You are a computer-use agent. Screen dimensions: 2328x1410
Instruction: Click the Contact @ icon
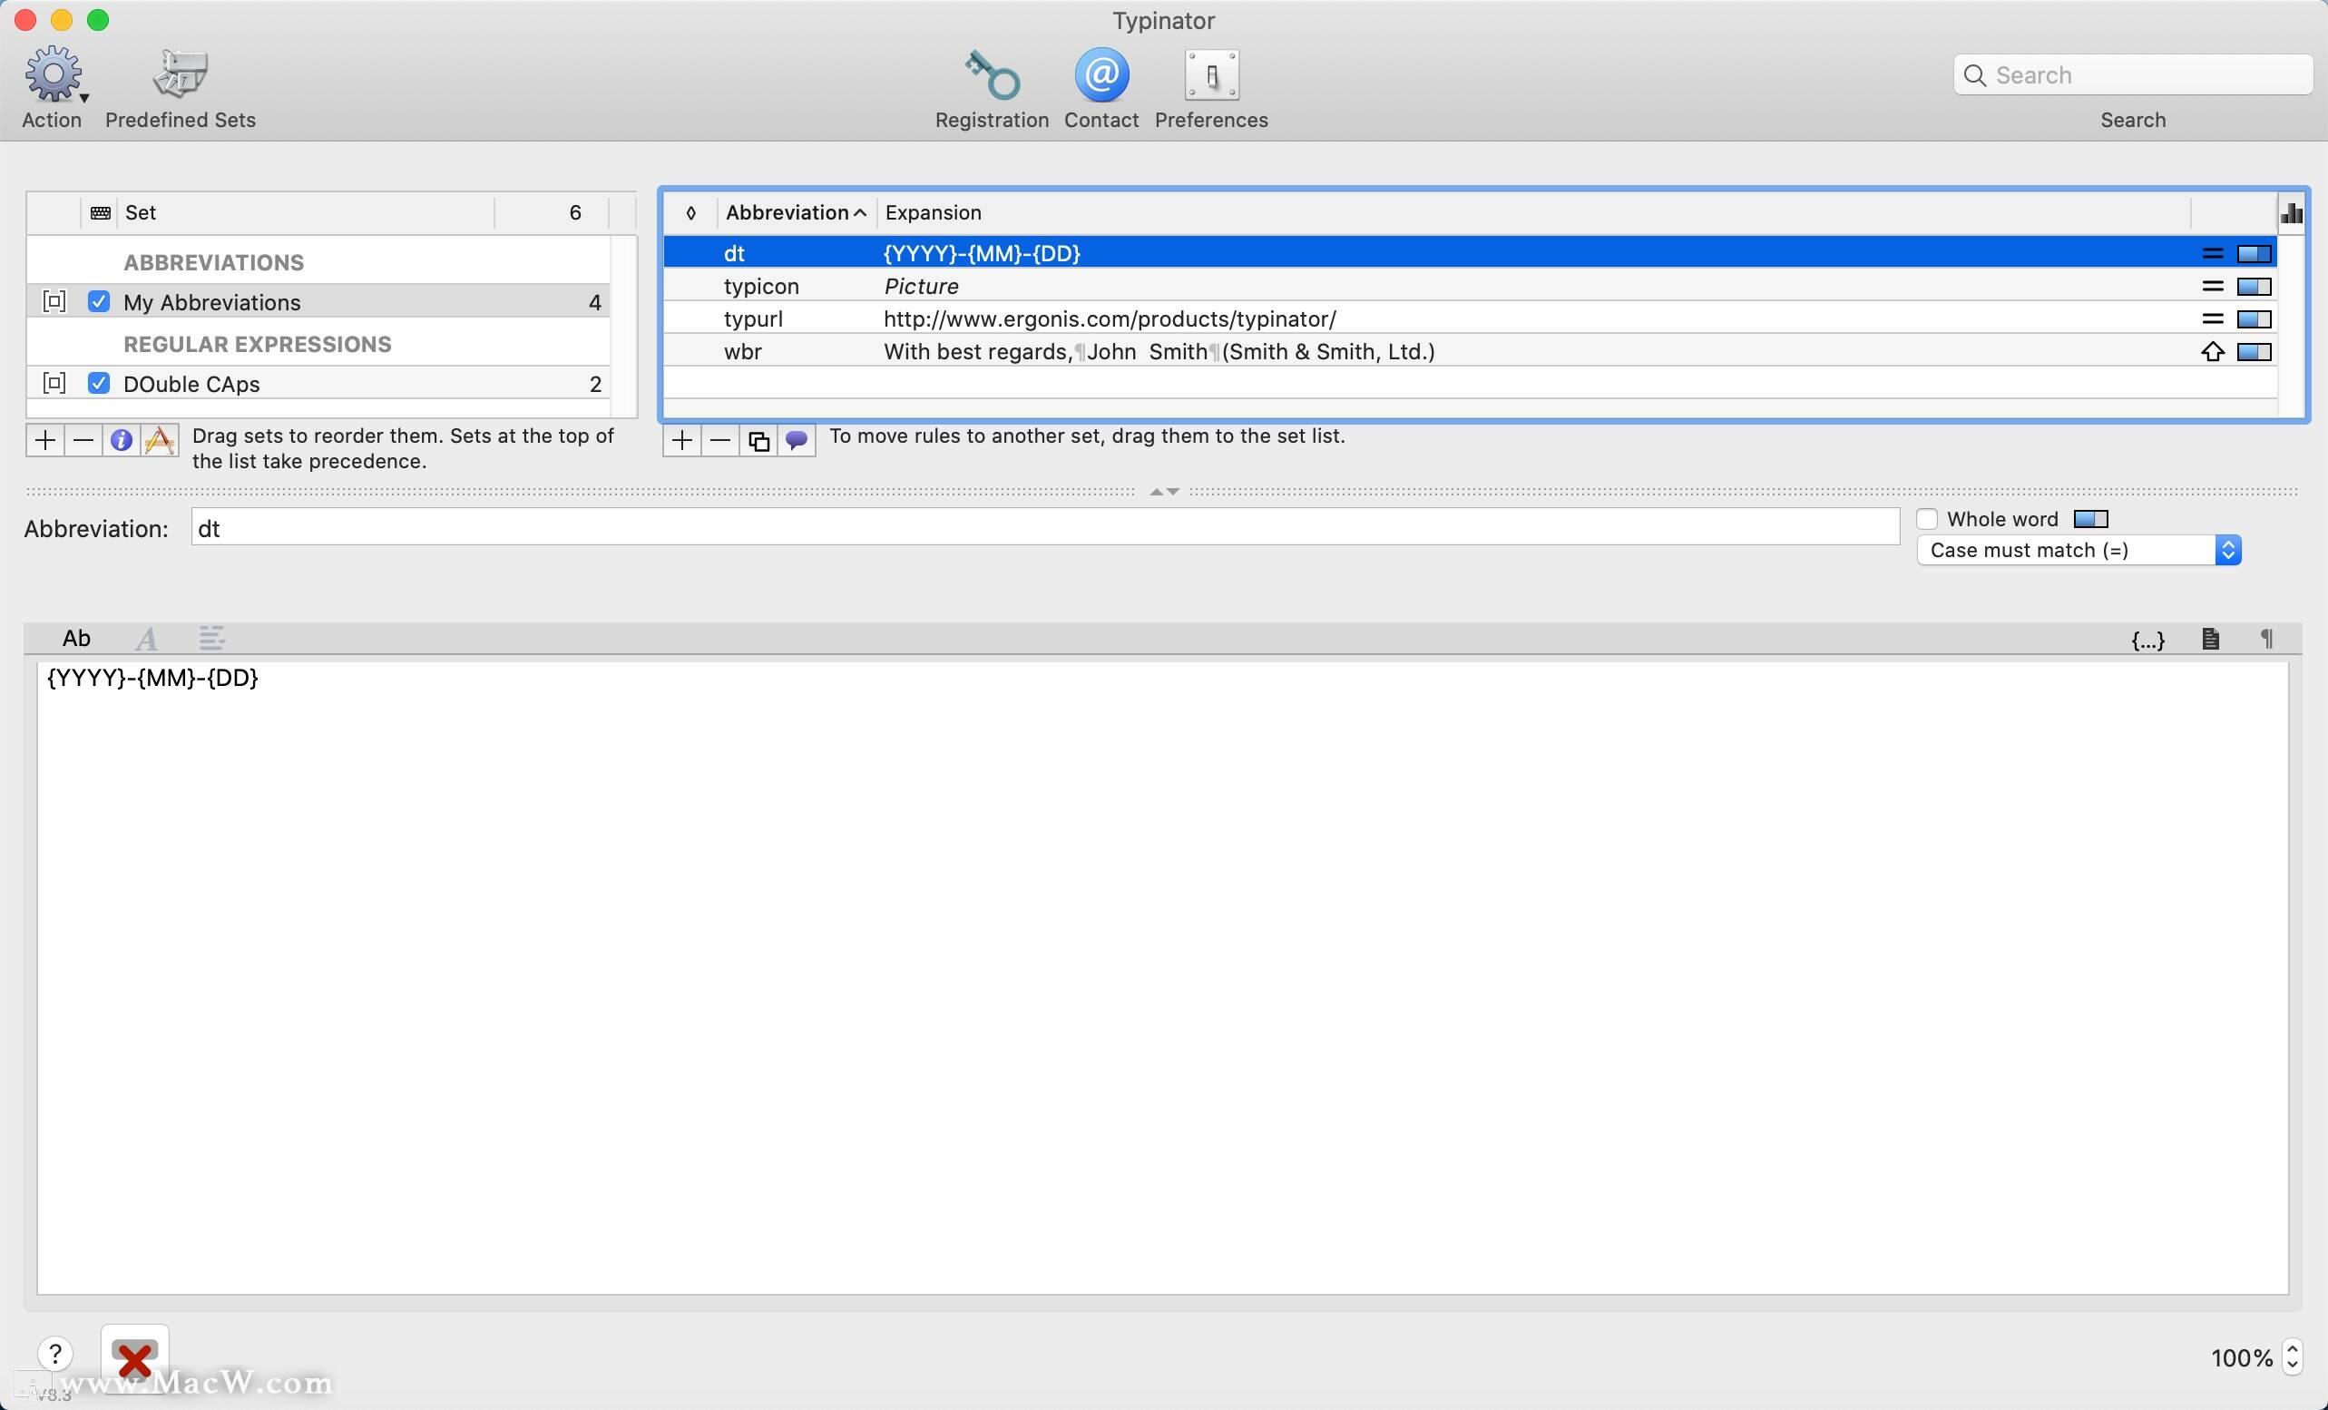coord(1100,75)
